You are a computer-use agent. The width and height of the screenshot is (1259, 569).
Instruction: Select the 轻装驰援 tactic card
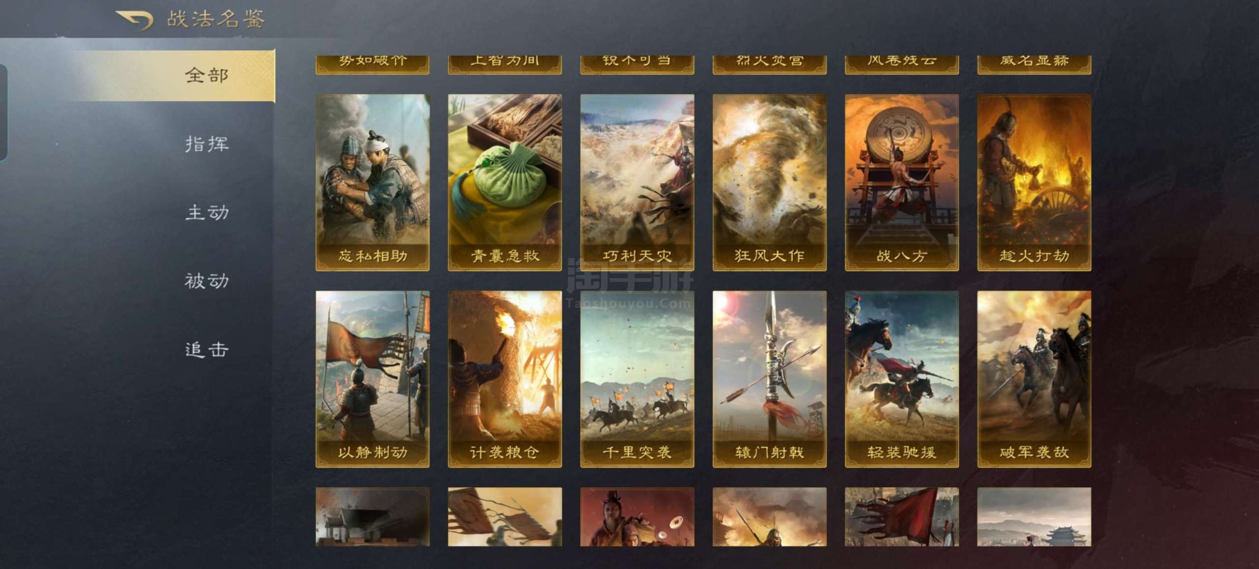click(x=901, y=379)
